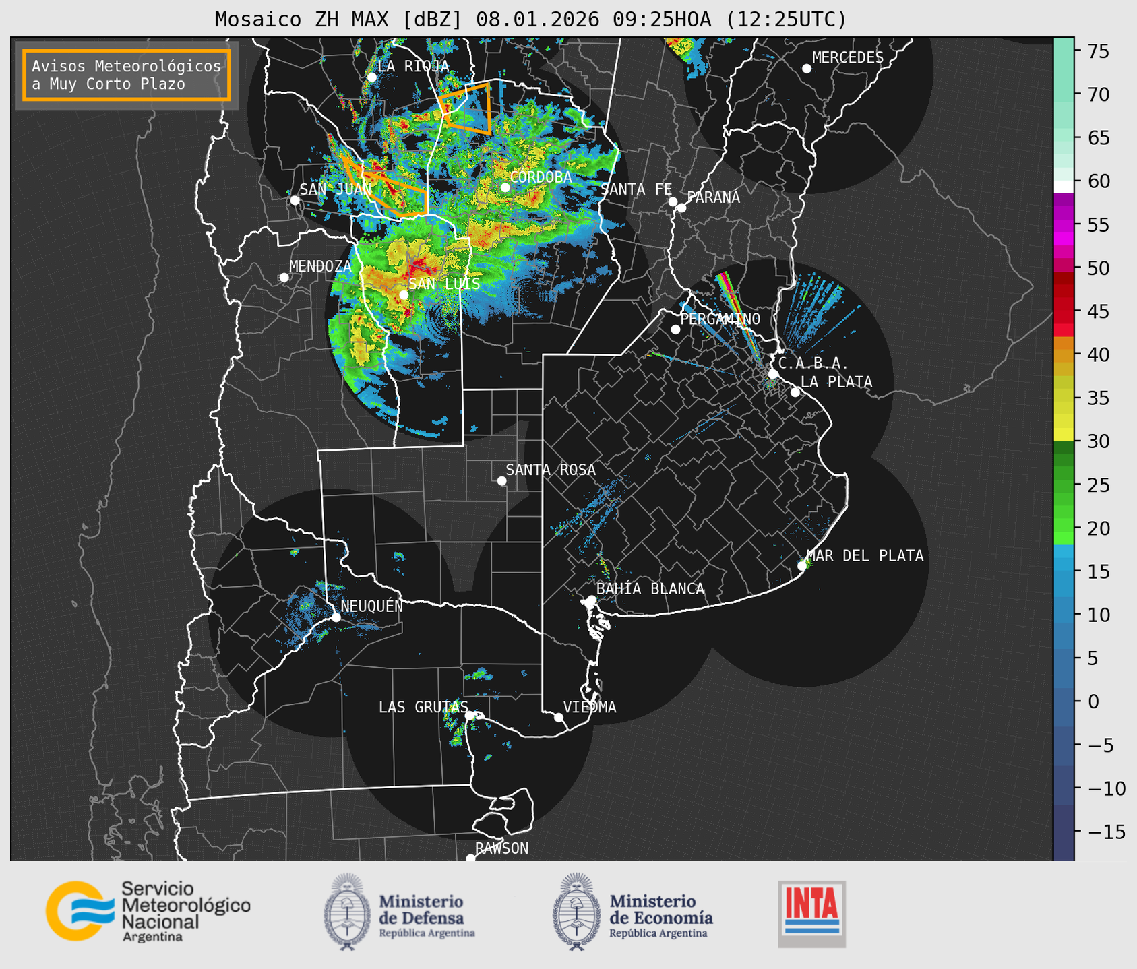This screenshot has width=1137, height=969.
Task: Click the Pergamino city marker dot
Action: [x=675, y=330]
